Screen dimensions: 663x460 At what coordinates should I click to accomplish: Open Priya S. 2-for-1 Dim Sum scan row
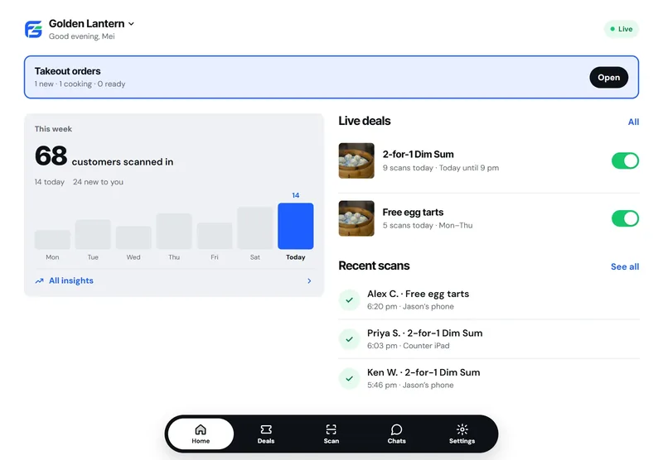pos(489,339)
